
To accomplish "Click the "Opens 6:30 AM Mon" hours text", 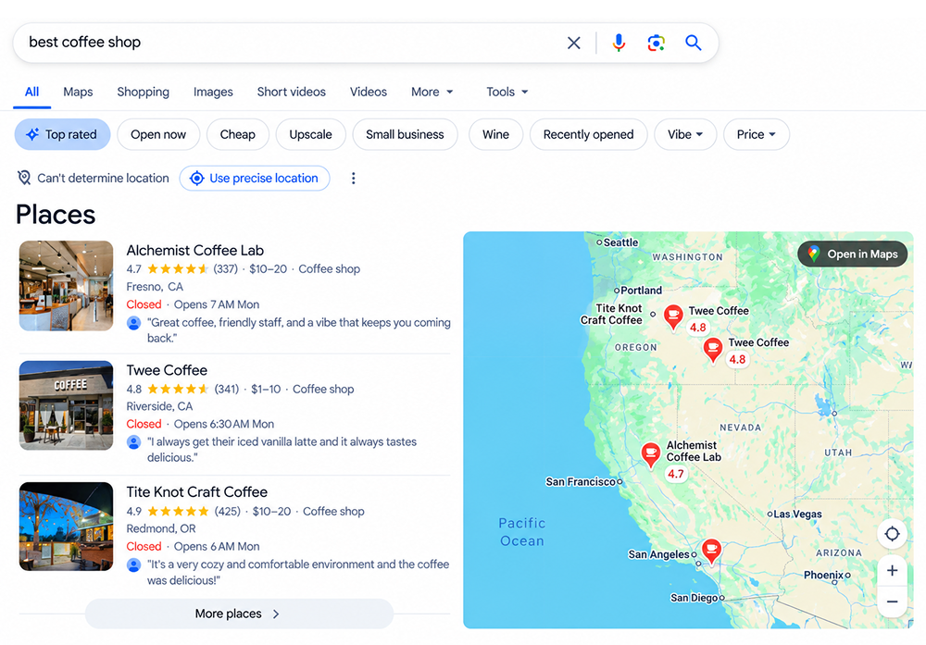I will tap(224, 425).
